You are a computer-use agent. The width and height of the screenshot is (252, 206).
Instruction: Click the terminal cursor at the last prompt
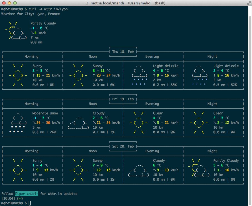pyautogui.click(x=29, y=203)
